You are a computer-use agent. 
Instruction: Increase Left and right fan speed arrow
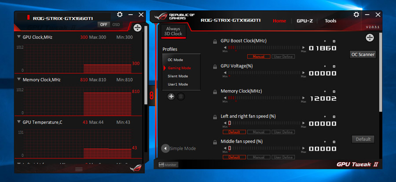coord(303,123)
